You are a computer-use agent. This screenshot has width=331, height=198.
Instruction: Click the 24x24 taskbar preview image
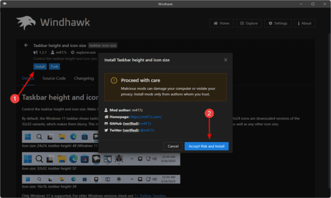pyautogui.click(x=60, y=137)
